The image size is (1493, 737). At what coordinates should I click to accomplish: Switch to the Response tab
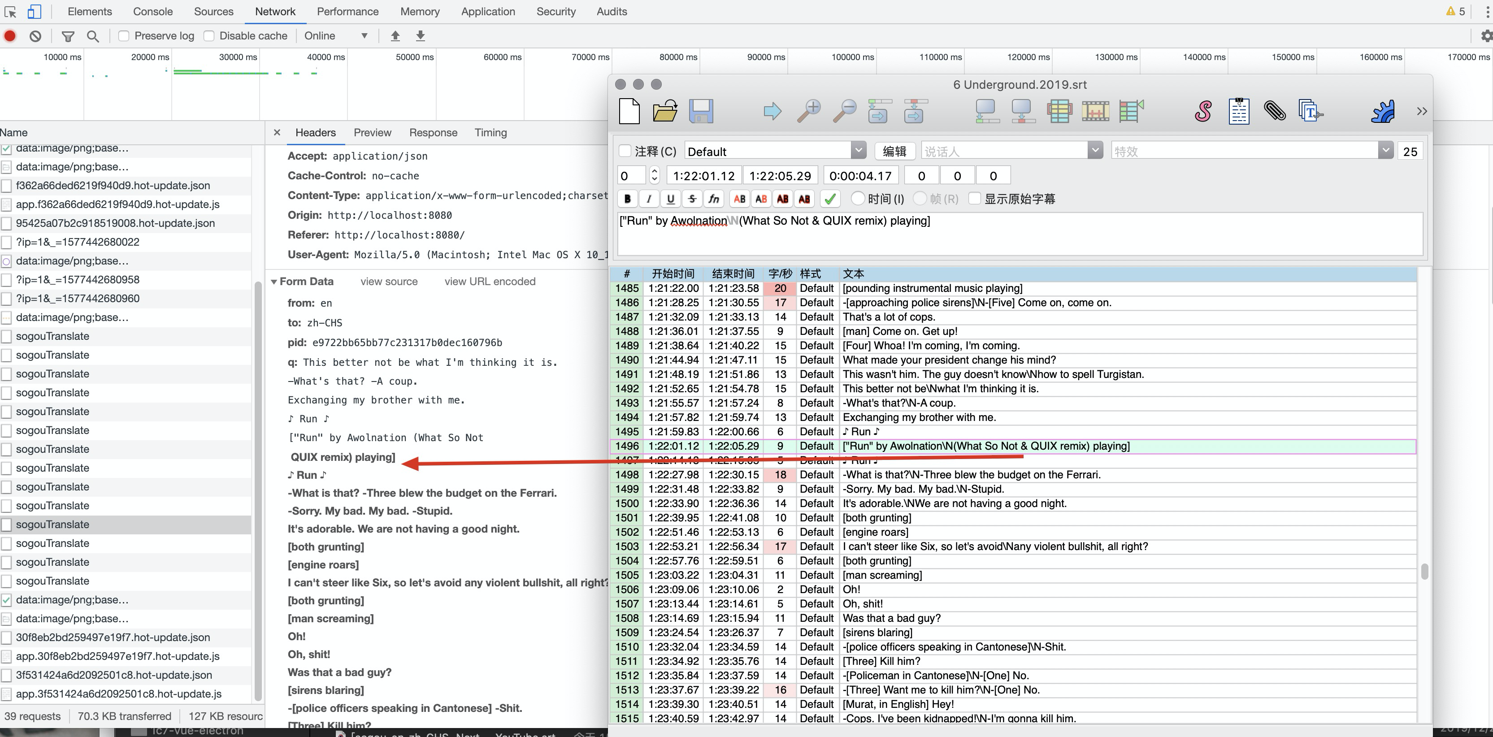pos(433,133)
